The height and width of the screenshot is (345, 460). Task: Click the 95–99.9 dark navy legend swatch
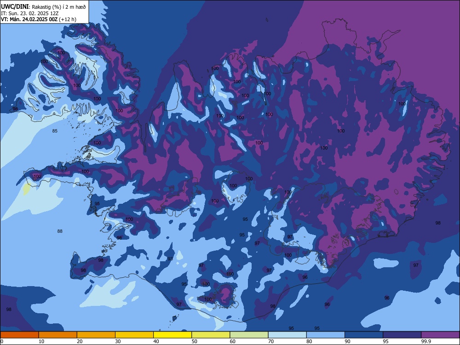pyautogui.click(x=402, y=335)
